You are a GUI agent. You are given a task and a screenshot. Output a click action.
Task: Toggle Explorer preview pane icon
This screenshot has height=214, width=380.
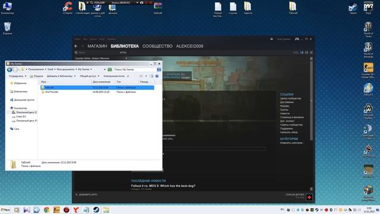[151, 76]
